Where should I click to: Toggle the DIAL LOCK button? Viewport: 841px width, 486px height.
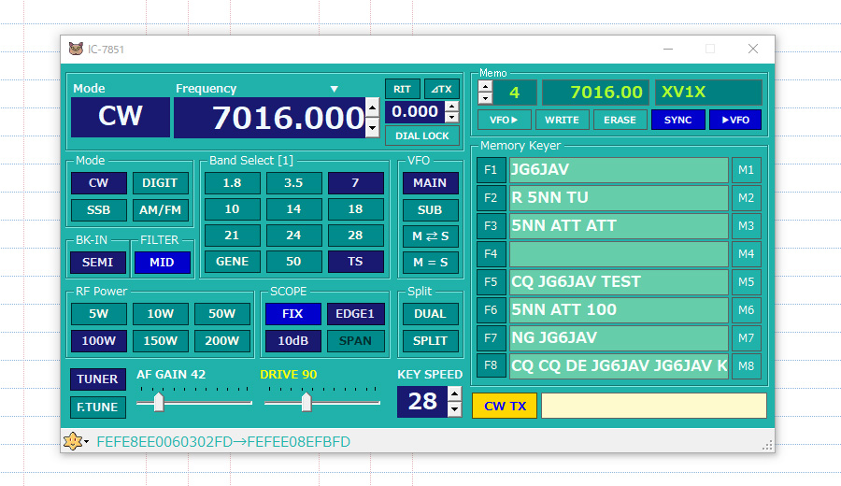click(421, 136)
